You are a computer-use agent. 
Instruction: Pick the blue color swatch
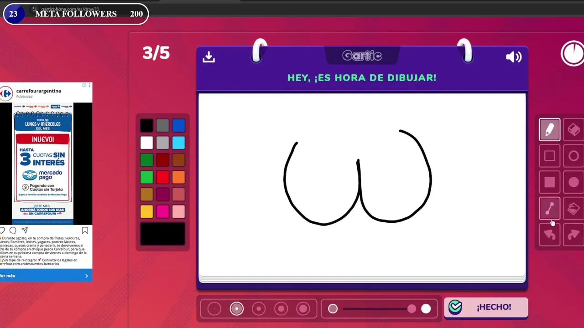pyautogui.click(x=178, y=125)
